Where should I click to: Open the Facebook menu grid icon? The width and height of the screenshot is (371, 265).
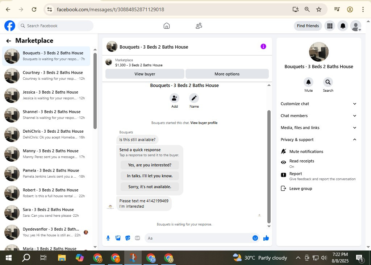point(330,26)
